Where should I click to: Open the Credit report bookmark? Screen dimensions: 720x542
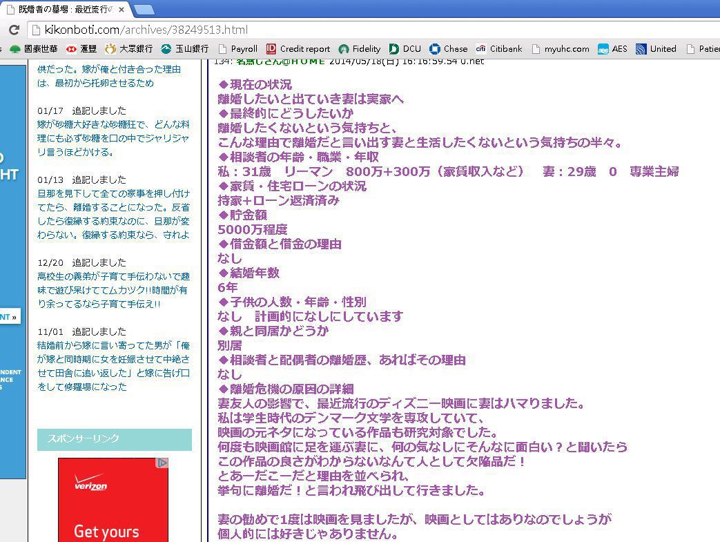(298, 49)
